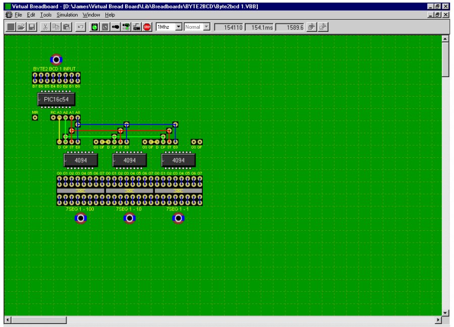The width and height of the screenshot is (454, 327).
Task: Select the middle 4094 chip above 7SEG 1 - 10
Action: click(130, 160)
